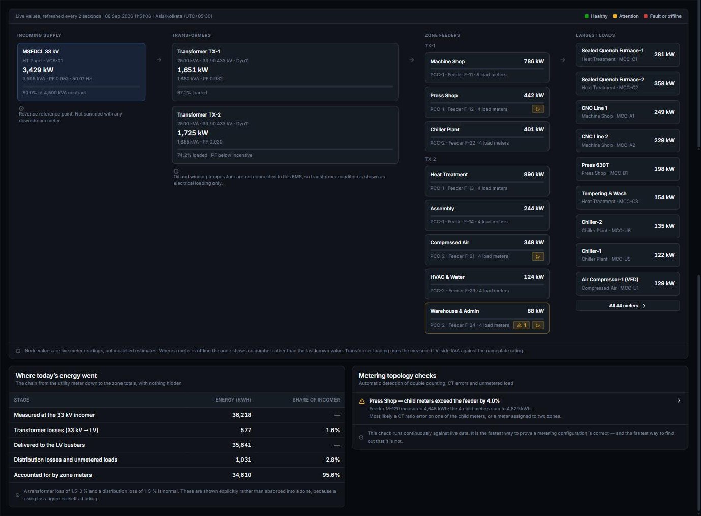Select the Machine Shop feeder card
This screenshot has height=516, width=701.
[x=487, y=68]
